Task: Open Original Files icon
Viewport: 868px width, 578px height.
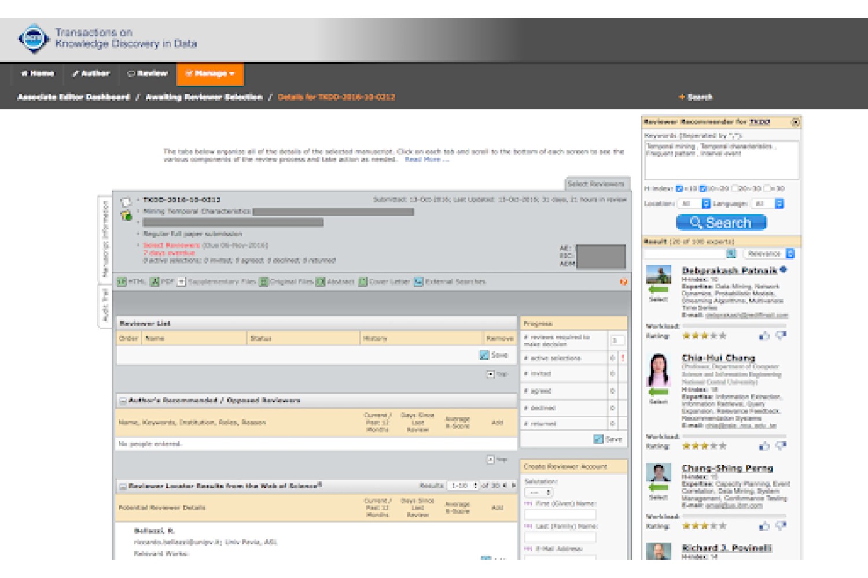Action: 263,281
